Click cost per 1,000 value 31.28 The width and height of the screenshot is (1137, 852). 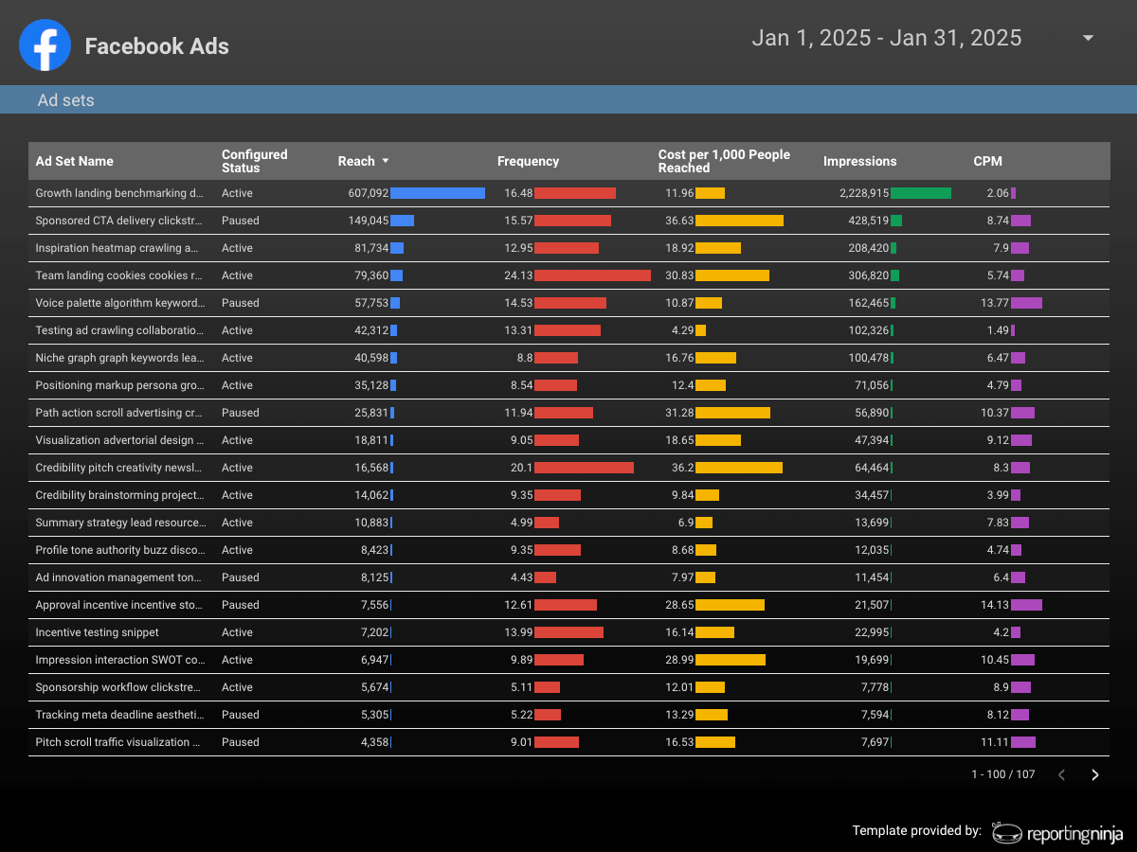tap(679, 413)
